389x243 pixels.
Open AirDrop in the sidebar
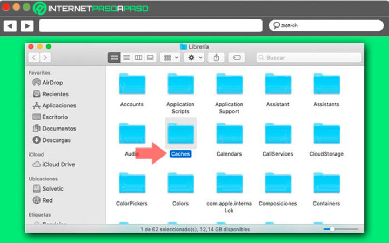coord(52,82)
